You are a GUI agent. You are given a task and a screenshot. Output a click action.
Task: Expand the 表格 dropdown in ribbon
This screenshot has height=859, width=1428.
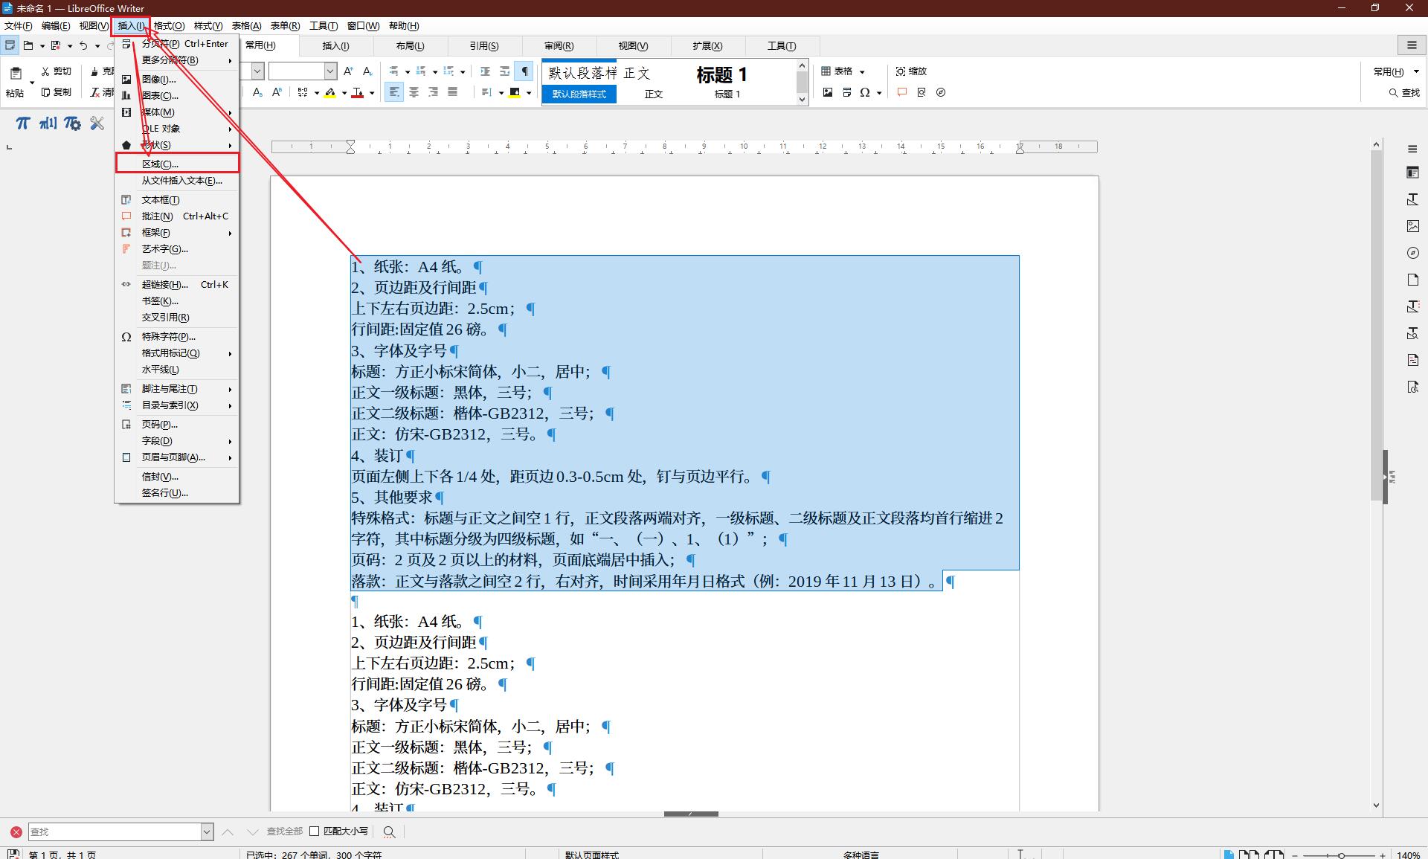(x=862, y=72)
